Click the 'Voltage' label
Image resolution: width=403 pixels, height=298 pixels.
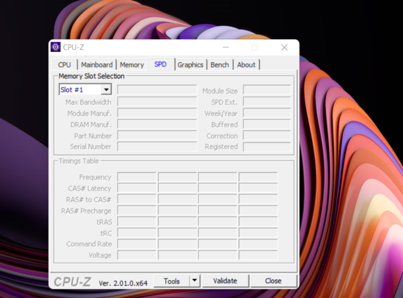[100, 255]
